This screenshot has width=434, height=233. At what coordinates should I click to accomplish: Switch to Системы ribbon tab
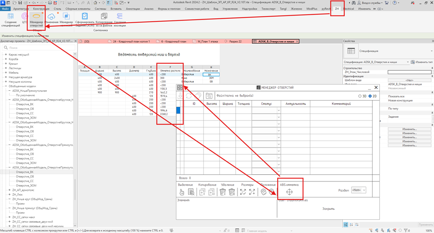click(100, 9)
